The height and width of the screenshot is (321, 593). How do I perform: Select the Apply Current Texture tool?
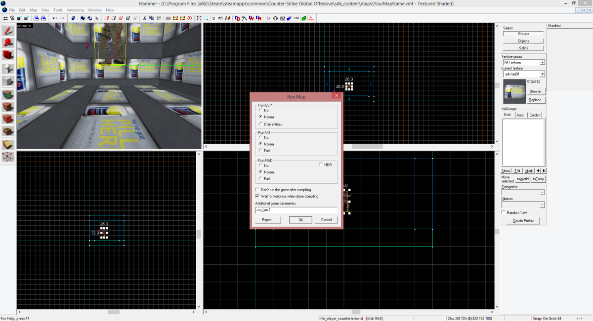coord(8,106)
